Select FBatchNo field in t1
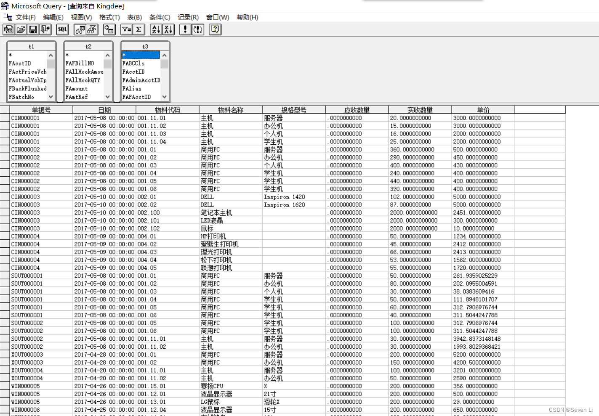This screenshot has height=416, width=599. tap(28, 97)
